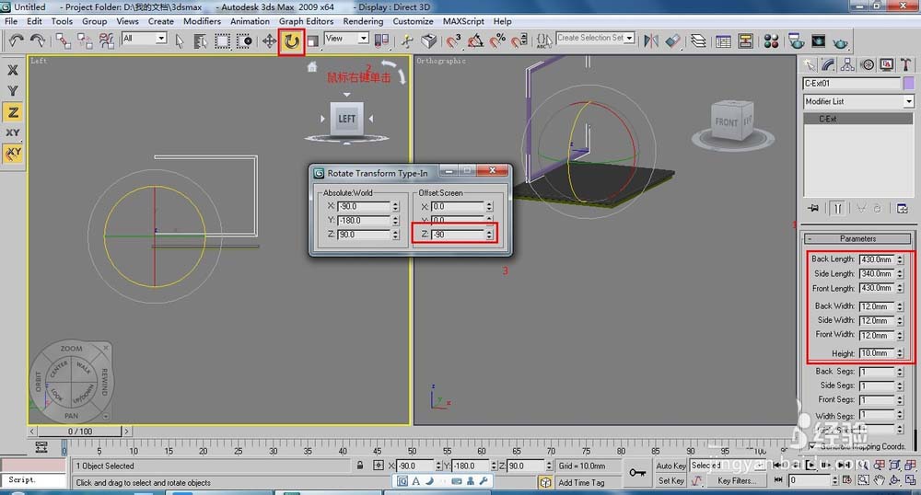Click Use Pivot Point Center icon
Screen dimensions: 921x495
(x=382, y=40)
